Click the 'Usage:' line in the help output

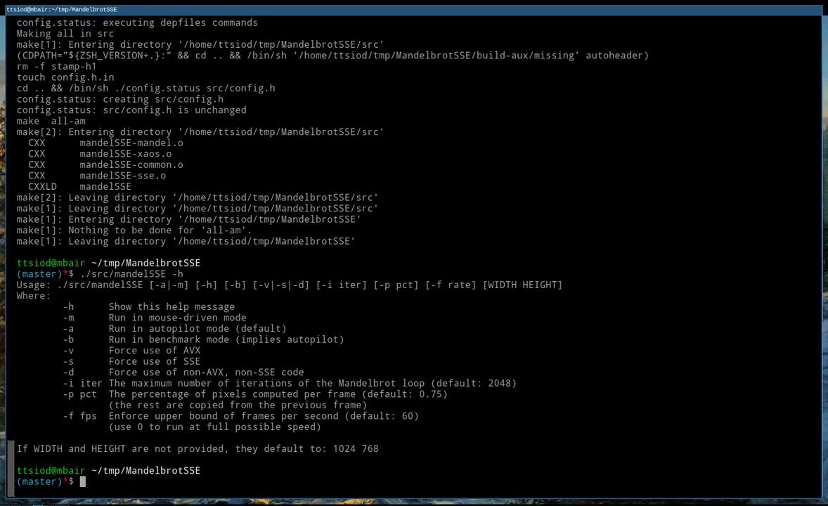pos(289,285)
